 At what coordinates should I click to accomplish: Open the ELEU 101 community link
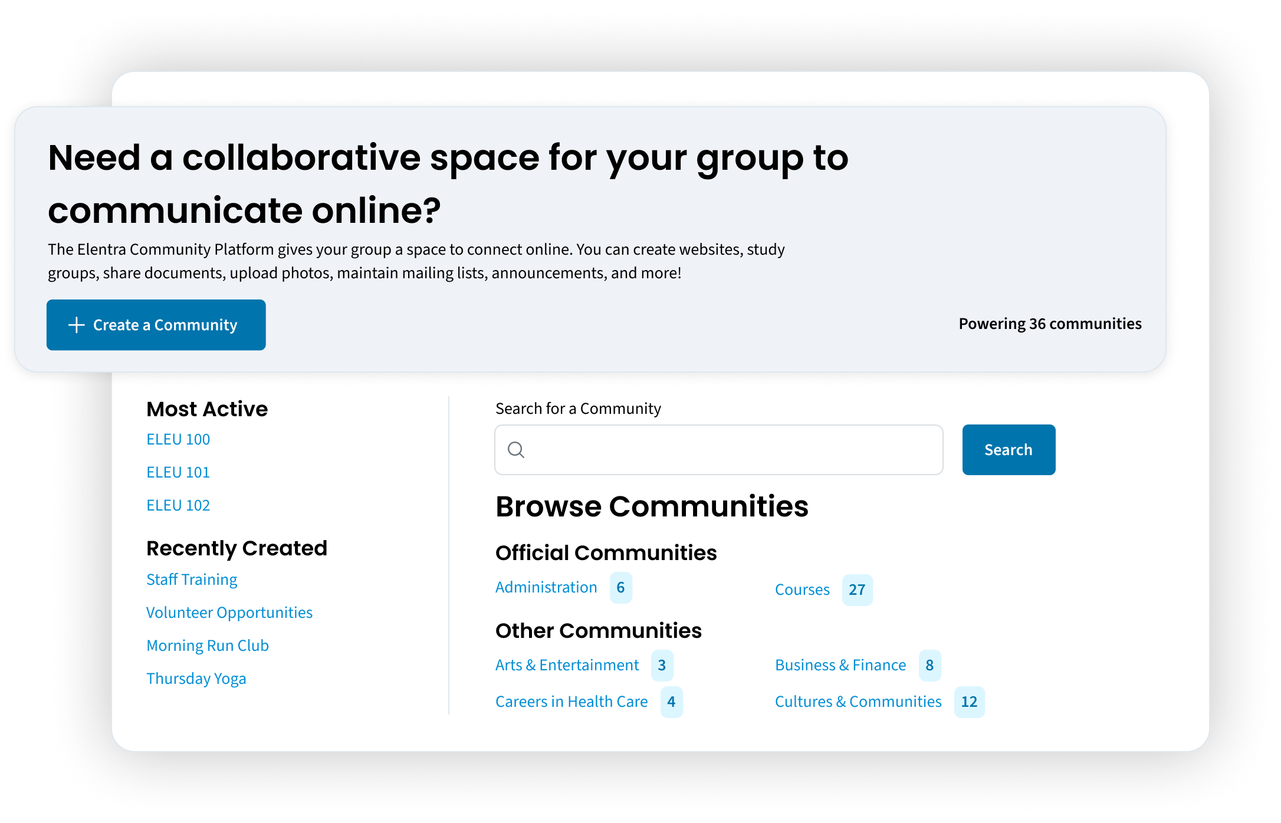[x=178, y=472]
